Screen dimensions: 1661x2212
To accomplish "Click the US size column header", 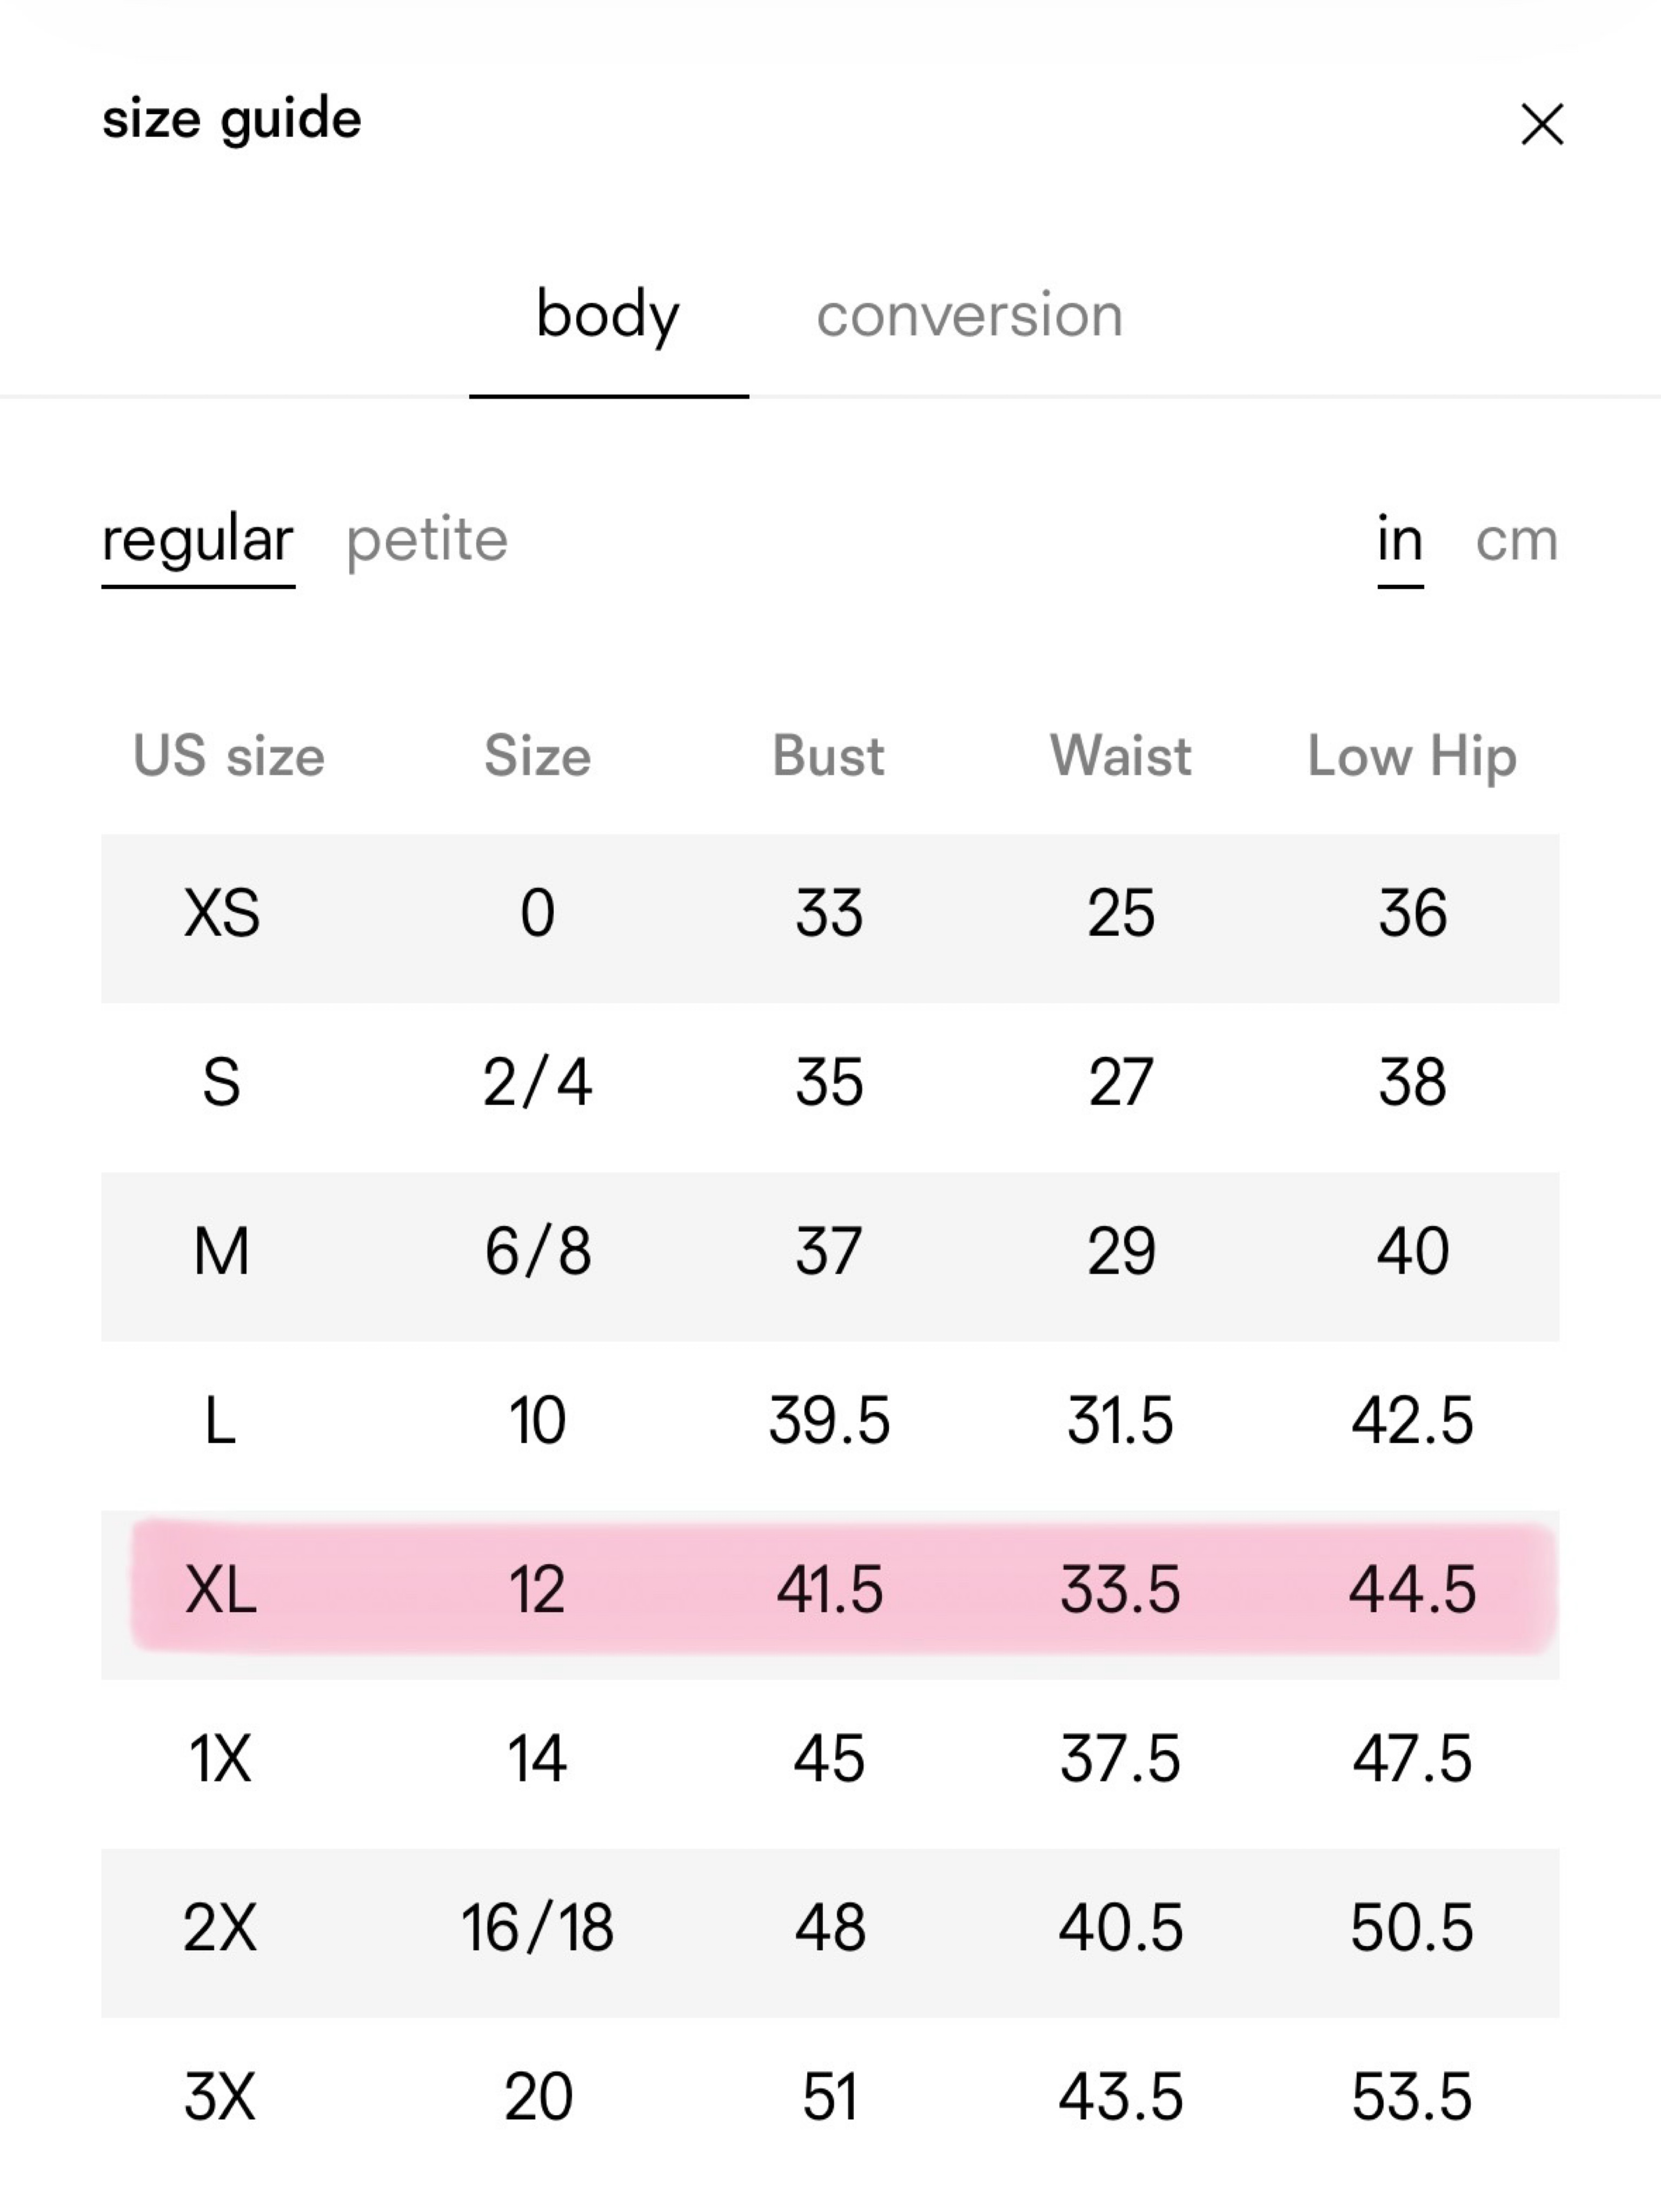I will pos(229,756).
